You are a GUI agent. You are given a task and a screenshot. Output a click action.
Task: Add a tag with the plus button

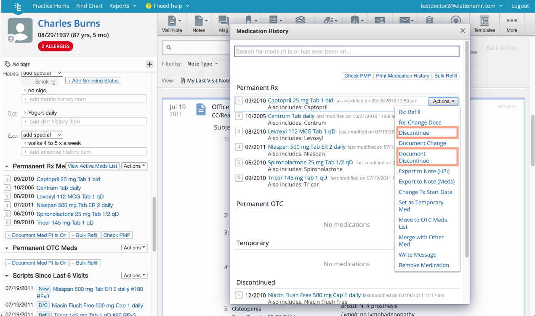[x=149, y=64]
